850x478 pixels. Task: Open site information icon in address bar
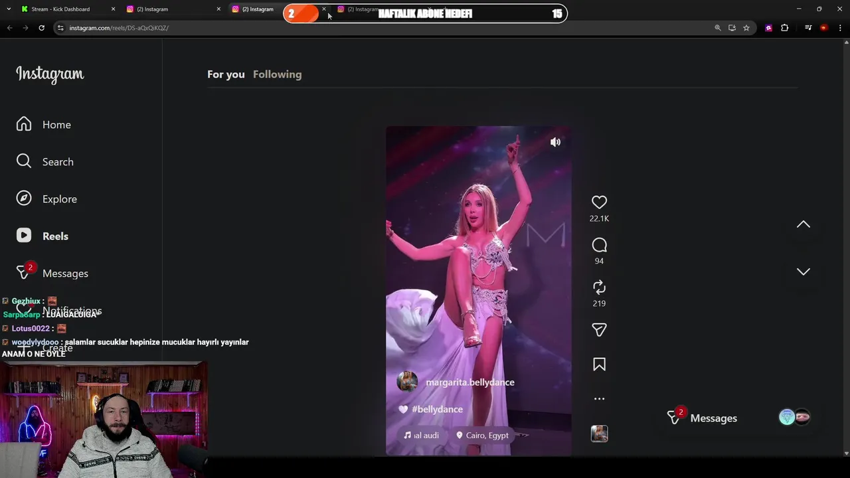(x=60, y=28)
